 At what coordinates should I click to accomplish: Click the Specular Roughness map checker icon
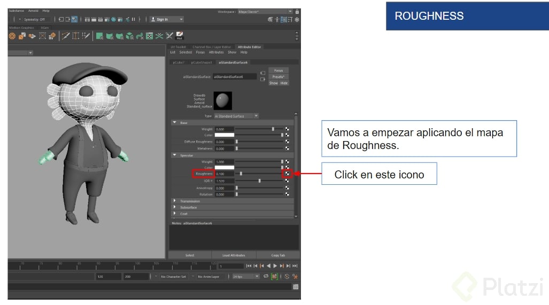(x=287, y=174)
